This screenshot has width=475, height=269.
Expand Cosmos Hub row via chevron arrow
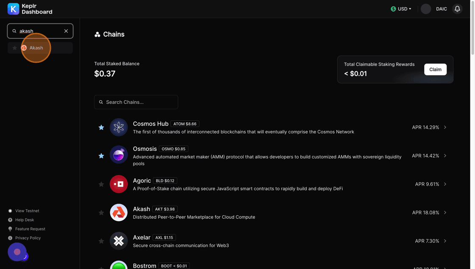click(445, 127)
